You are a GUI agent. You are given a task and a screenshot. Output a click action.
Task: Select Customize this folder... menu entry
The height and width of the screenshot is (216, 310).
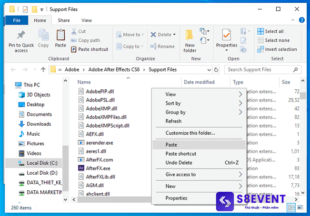[x=199, y=133]
